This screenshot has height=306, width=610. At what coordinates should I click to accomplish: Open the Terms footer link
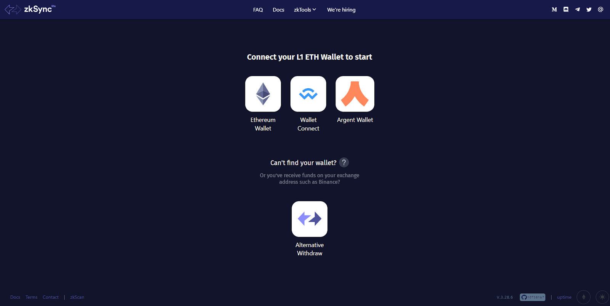point(32,297)
